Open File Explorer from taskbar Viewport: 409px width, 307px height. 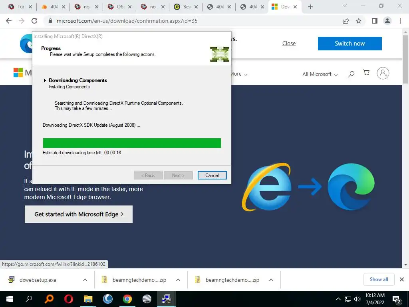(x=88, y=299)
